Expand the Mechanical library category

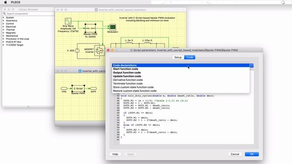(4, 36)
